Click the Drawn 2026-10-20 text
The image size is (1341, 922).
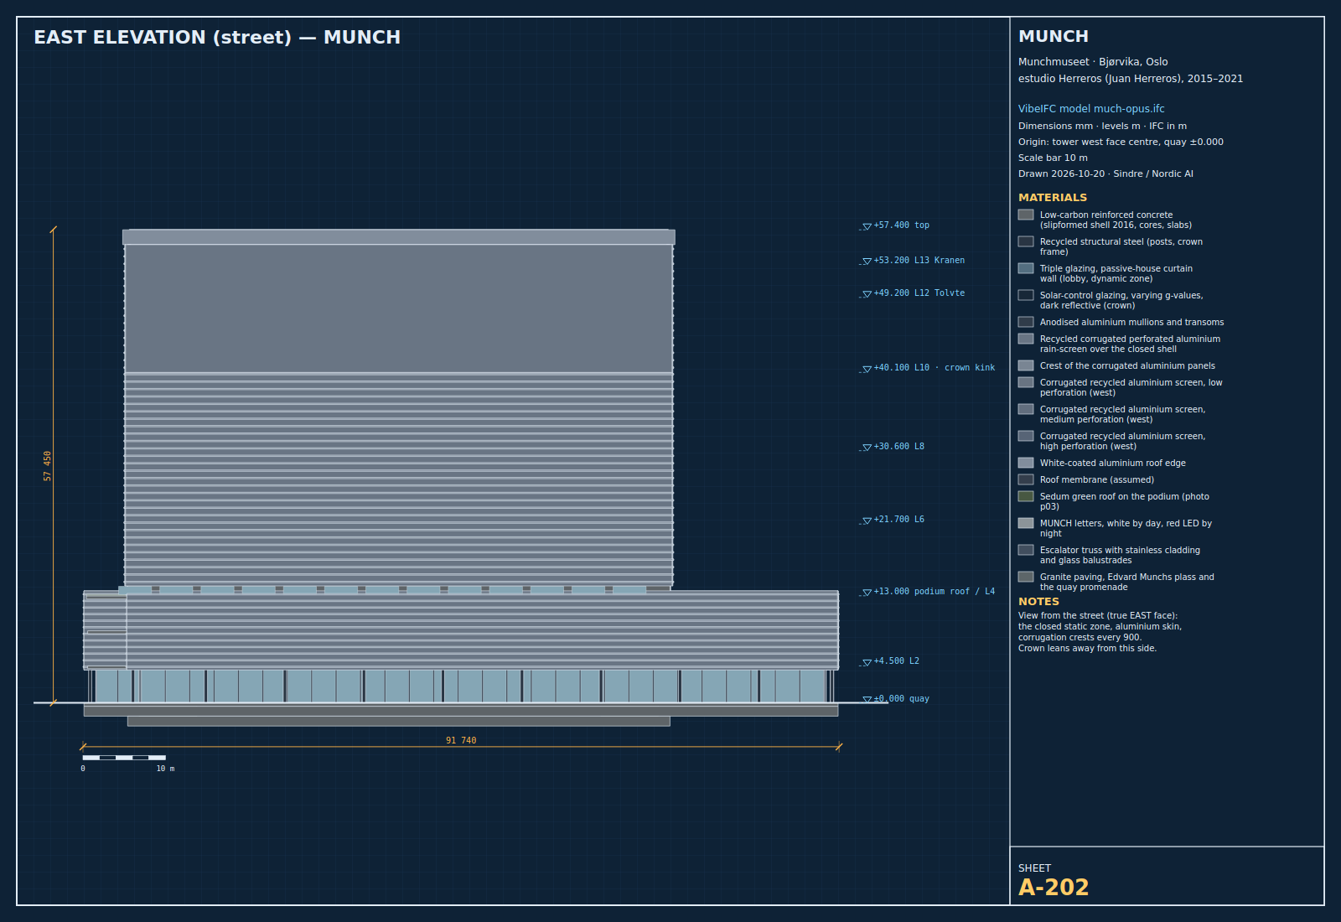(x=1105, y=174)
